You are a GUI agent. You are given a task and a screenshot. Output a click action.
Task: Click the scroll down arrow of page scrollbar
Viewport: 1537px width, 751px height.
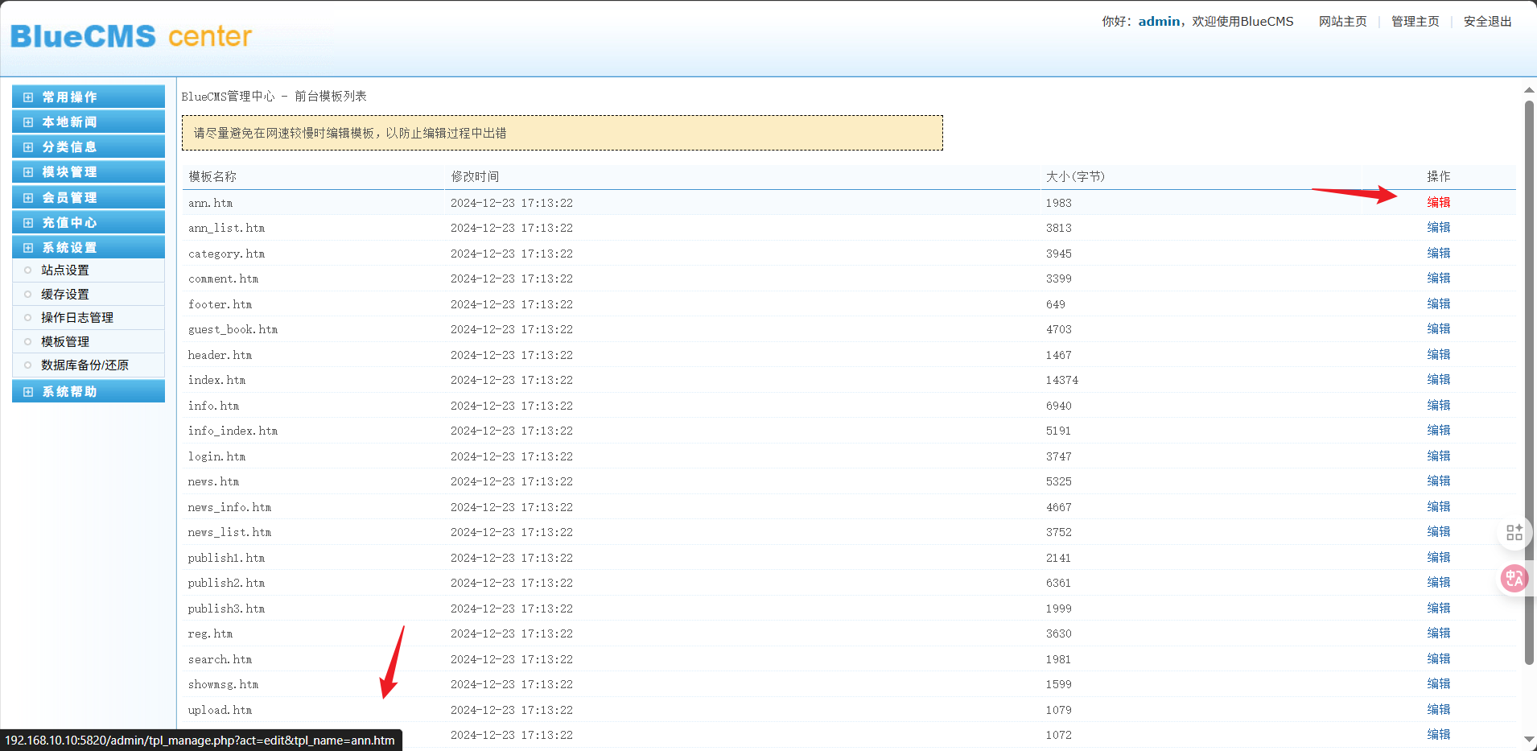pos(1529,739)
